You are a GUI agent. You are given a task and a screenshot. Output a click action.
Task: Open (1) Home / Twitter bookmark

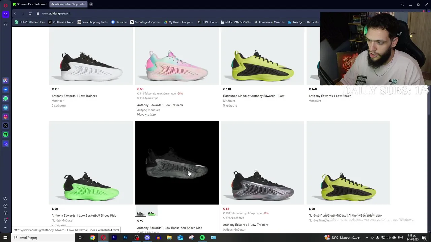(62, 22)
